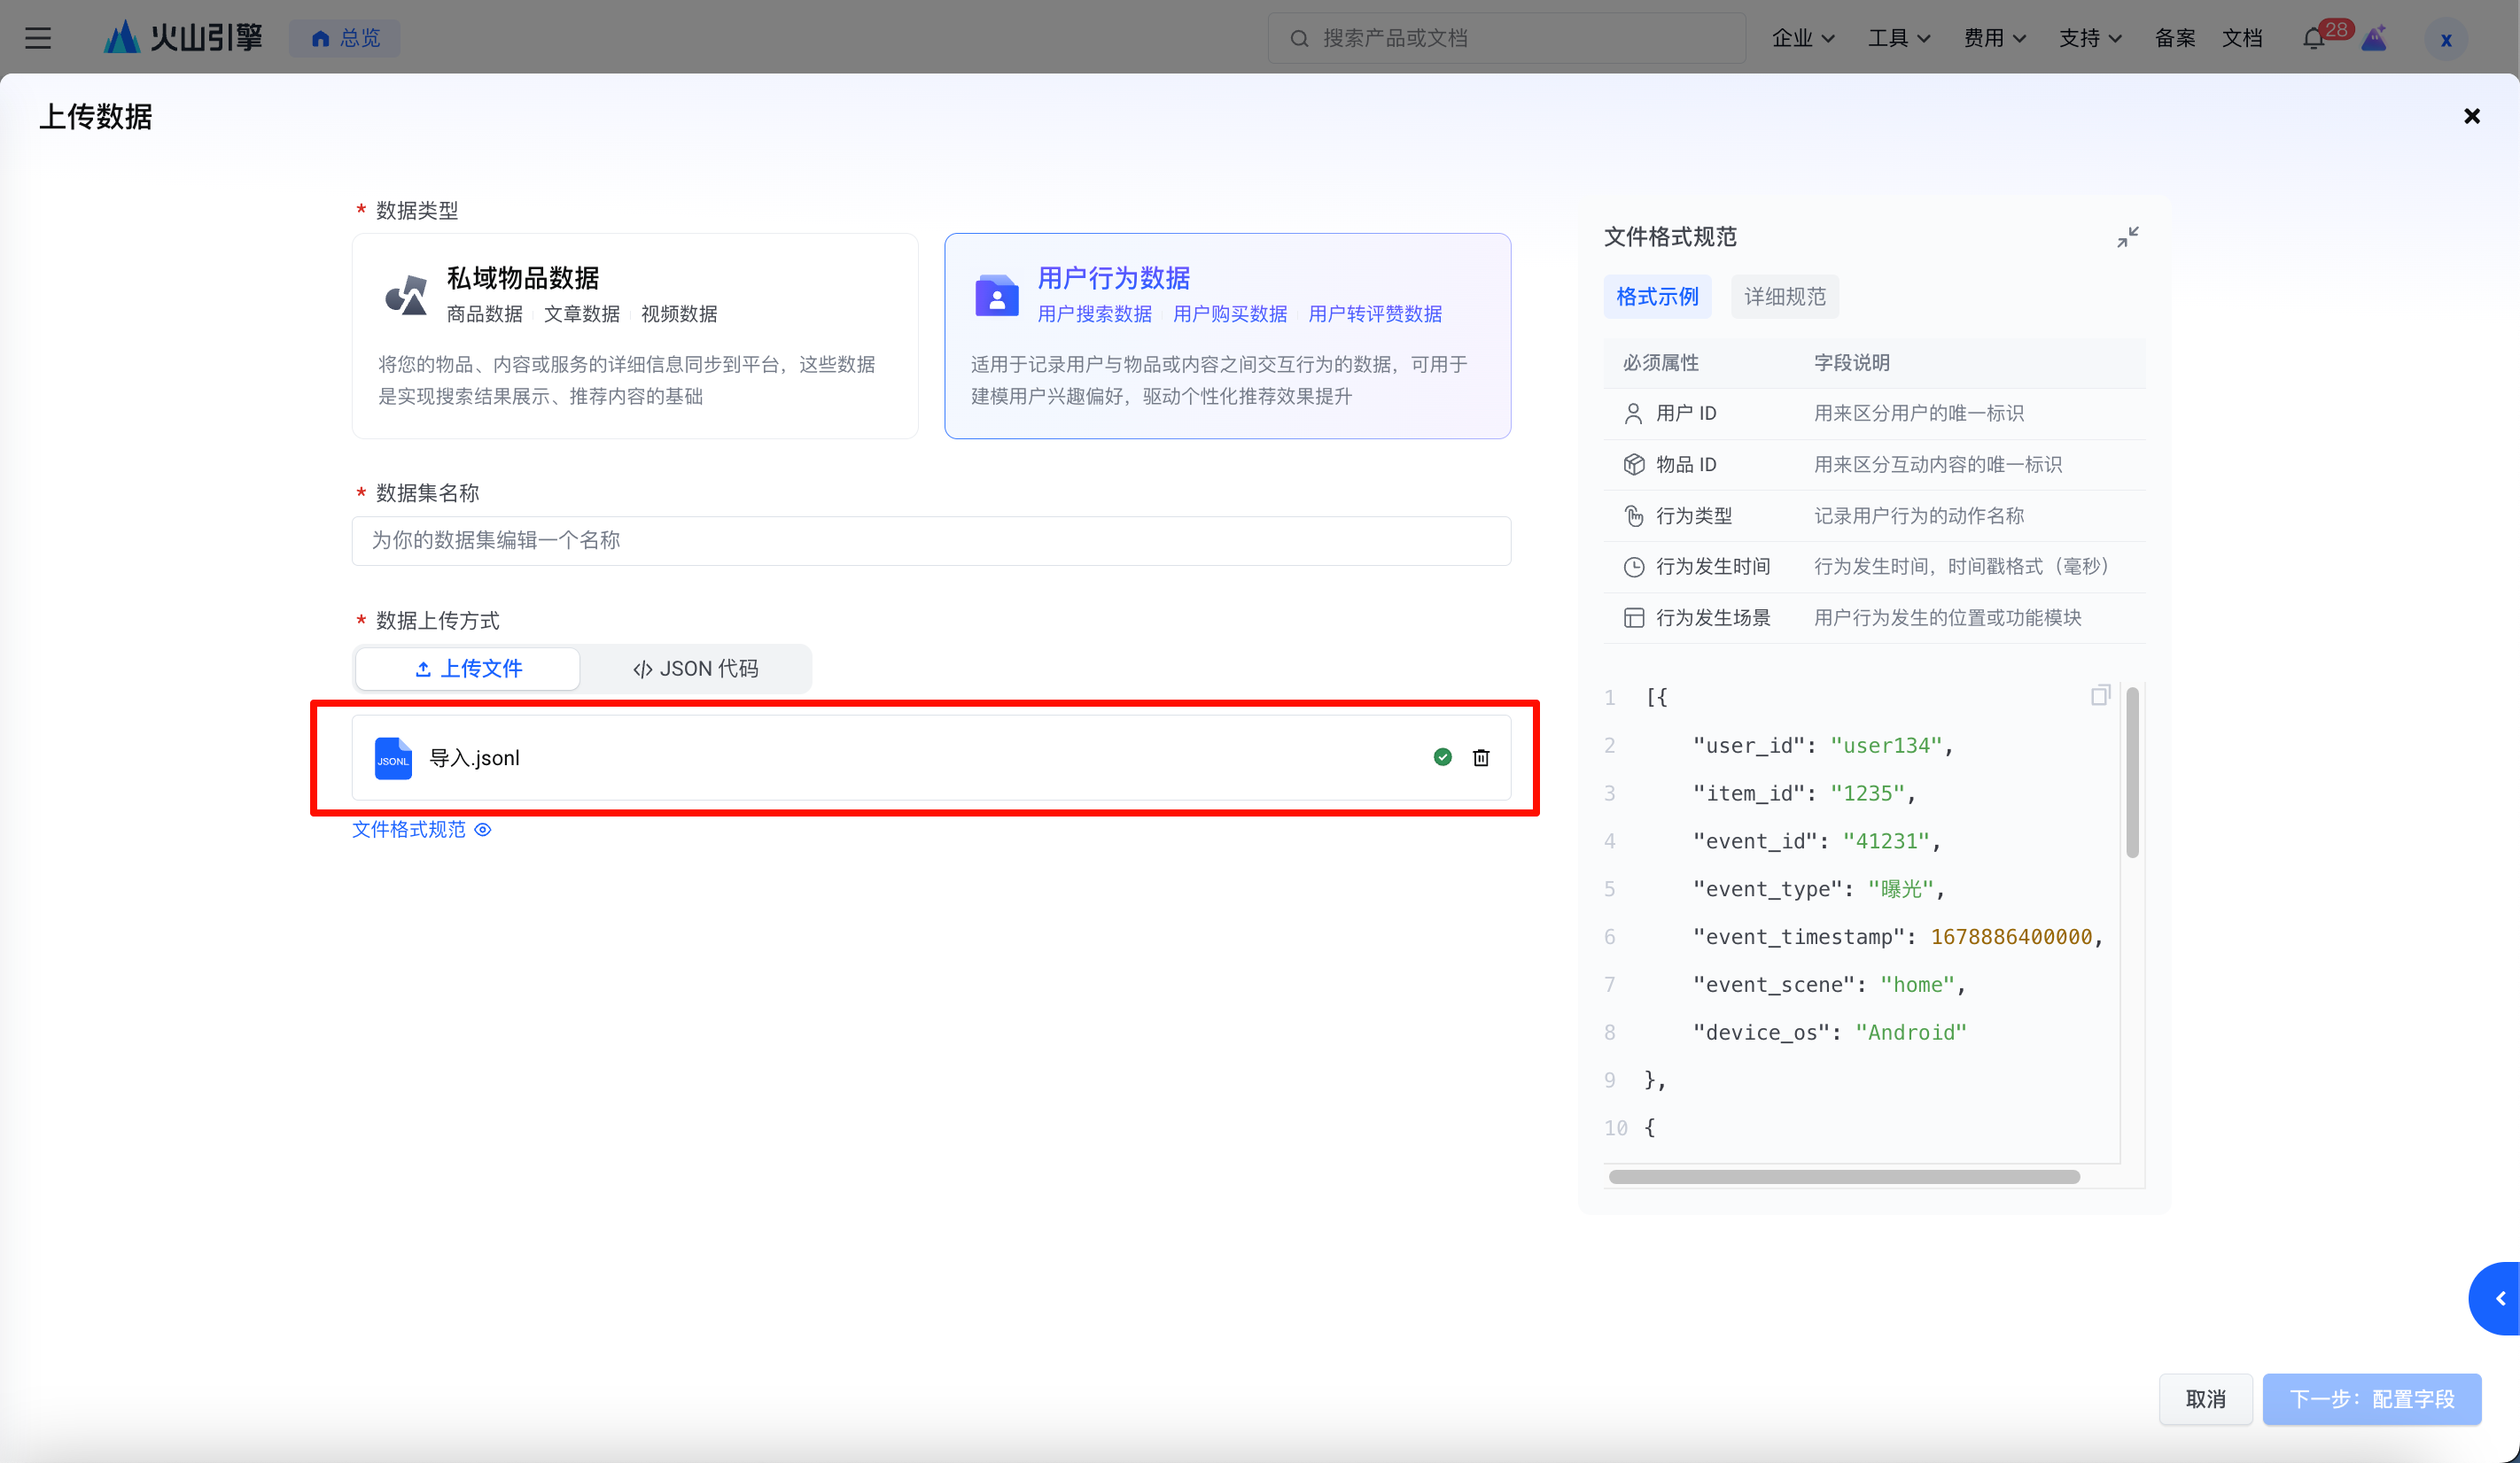
Task: Switch to the JSON 代码 upload tab
Action: tap(696, 669)
